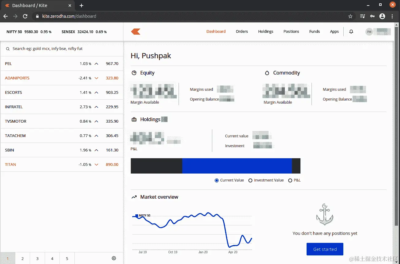This screenshot has height=264, width=400.
Task: Click the Get started button
Action: coord(325,249)
